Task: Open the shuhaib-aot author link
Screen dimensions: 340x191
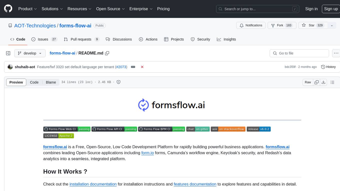Action: pyautogui.click(x=25, y=67)
